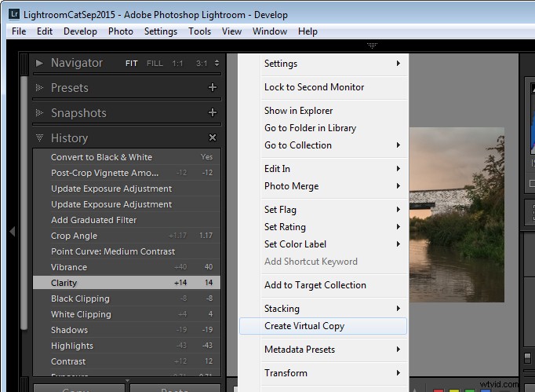
Task: Choose Go to Folder in Library
Action: click(x=323, y=128)
